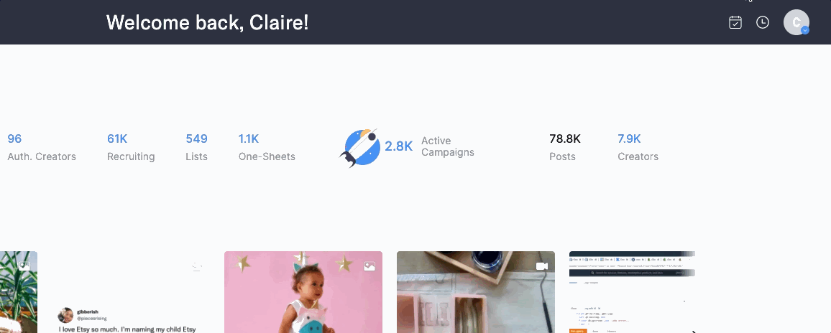
Task: Click the faint icon above the tweet card
Action: point(197,267)
